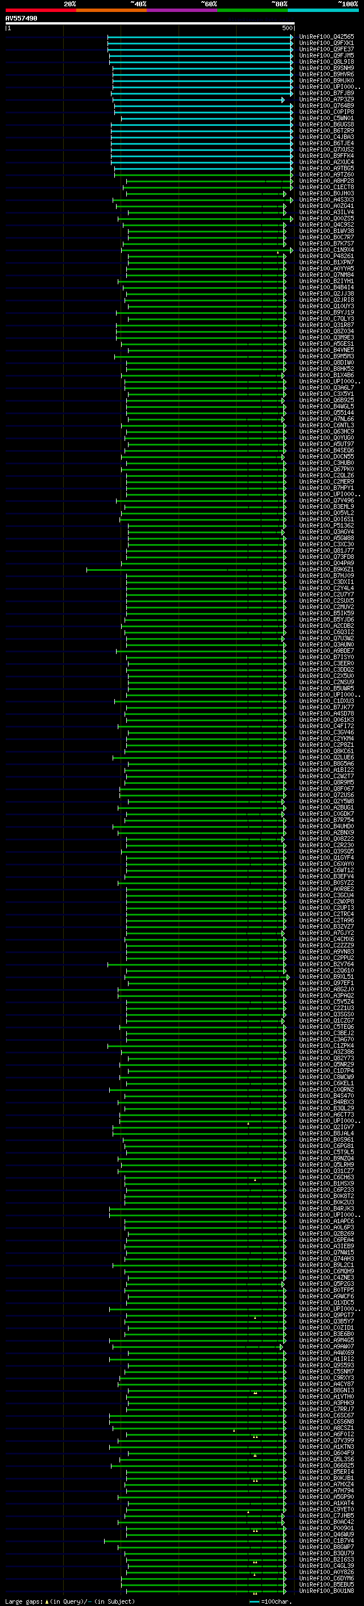Viewport: 364px width, 1606px height.
Task: Select UniRef100_Q061K3 label
Action: click(x=326, y=720)
